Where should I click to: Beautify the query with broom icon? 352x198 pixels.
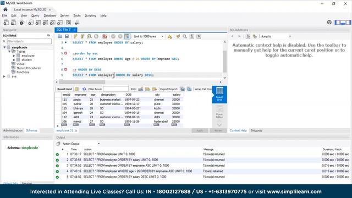[178, 36]
